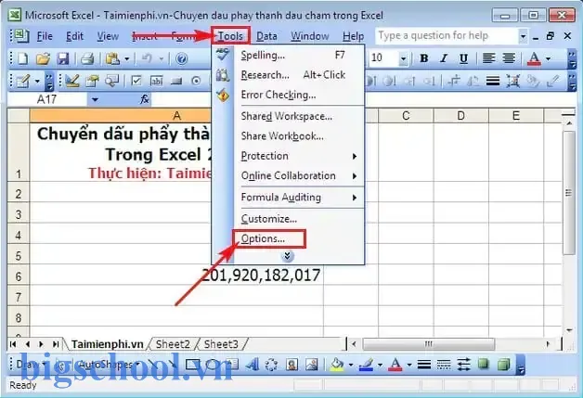Open a file with the Open folder icon

[x=43, y=58]
